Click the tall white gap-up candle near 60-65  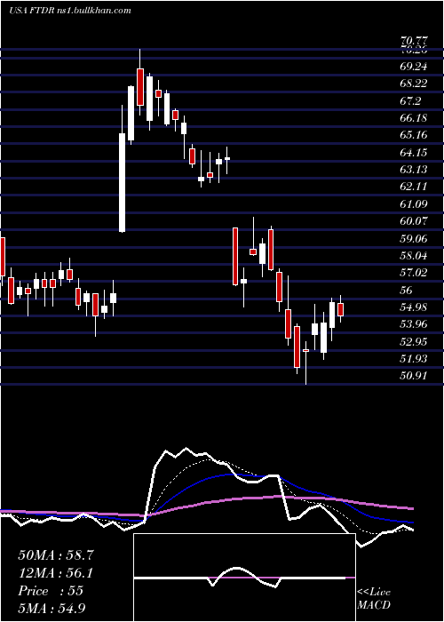tap(123, 182)
